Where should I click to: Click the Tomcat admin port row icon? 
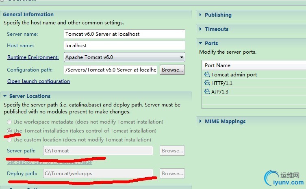coord(207,74)
